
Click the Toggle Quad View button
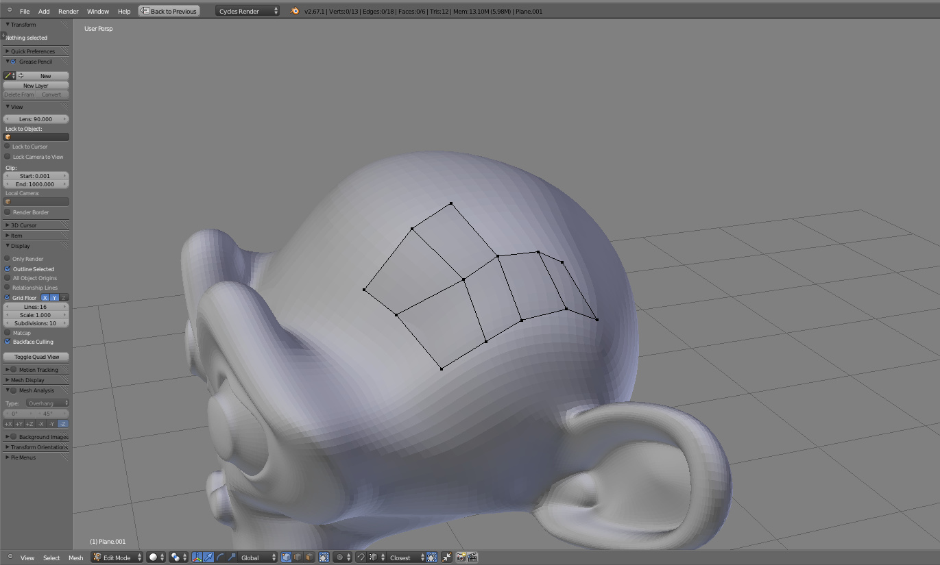(36, 357)
